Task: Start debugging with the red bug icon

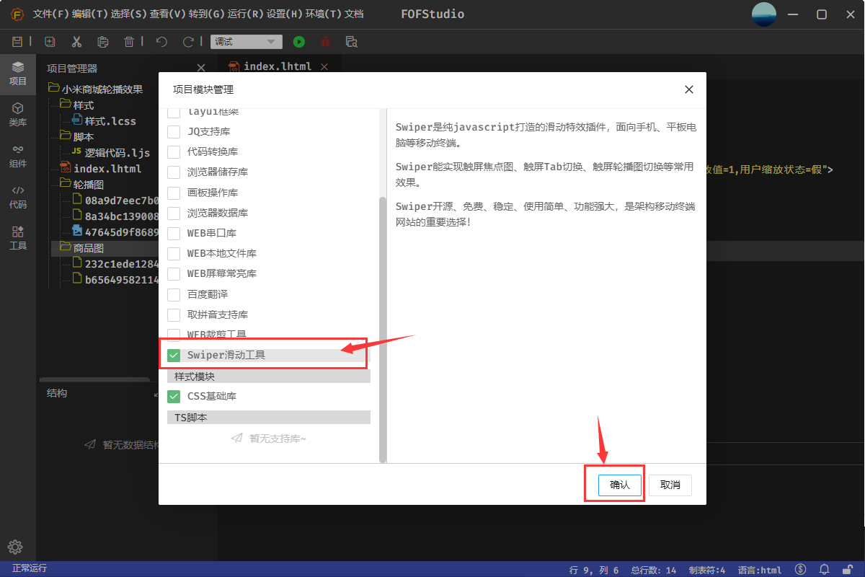Action: tap(326, 42)
